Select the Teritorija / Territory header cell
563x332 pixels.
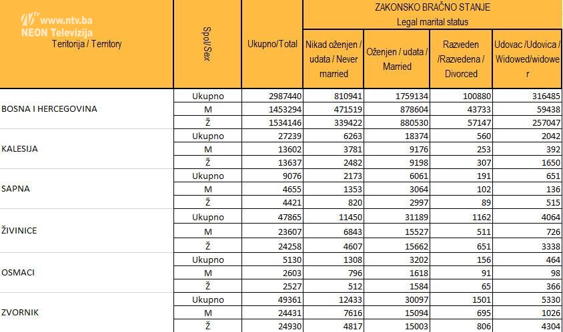(87, 44)
